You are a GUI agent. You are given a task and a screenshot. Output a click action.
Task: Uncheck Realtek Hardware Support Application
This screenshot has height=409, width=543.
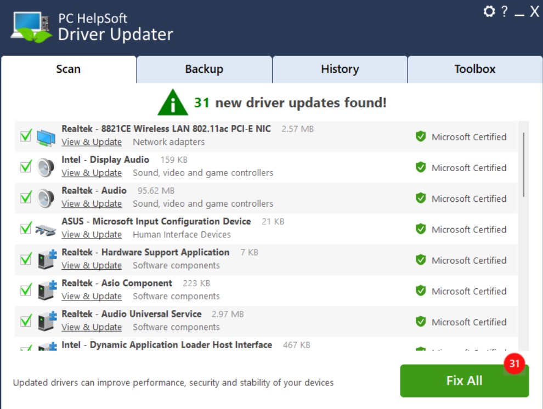click(26, 259)
